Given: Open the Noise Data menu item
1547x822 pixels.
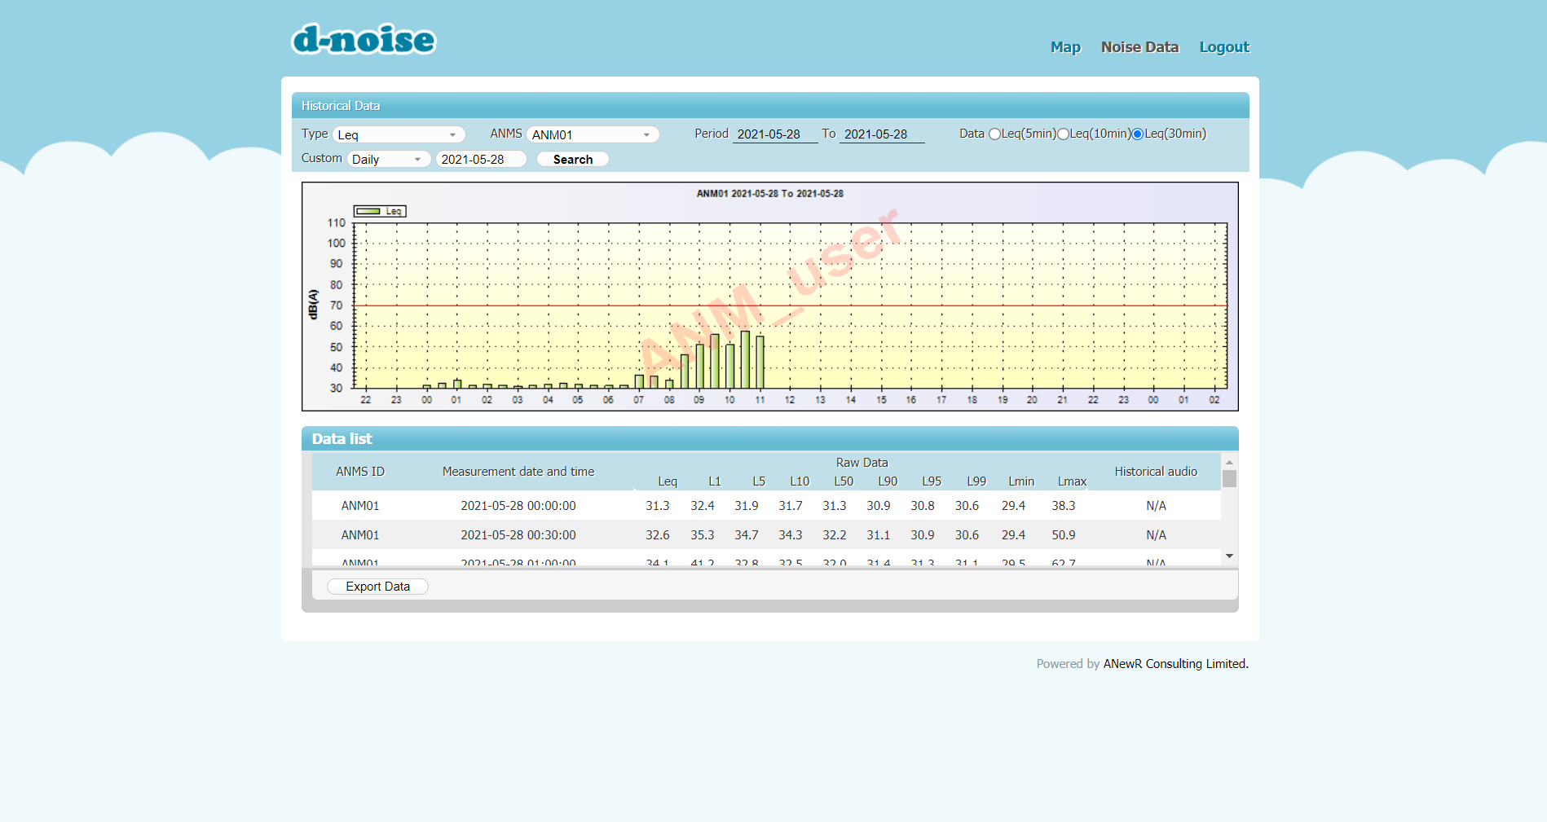Looking at the screenshot, I should pos(1139,47).
